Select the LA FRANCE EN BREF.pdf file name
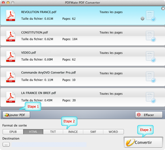 (x=39, y=93)
